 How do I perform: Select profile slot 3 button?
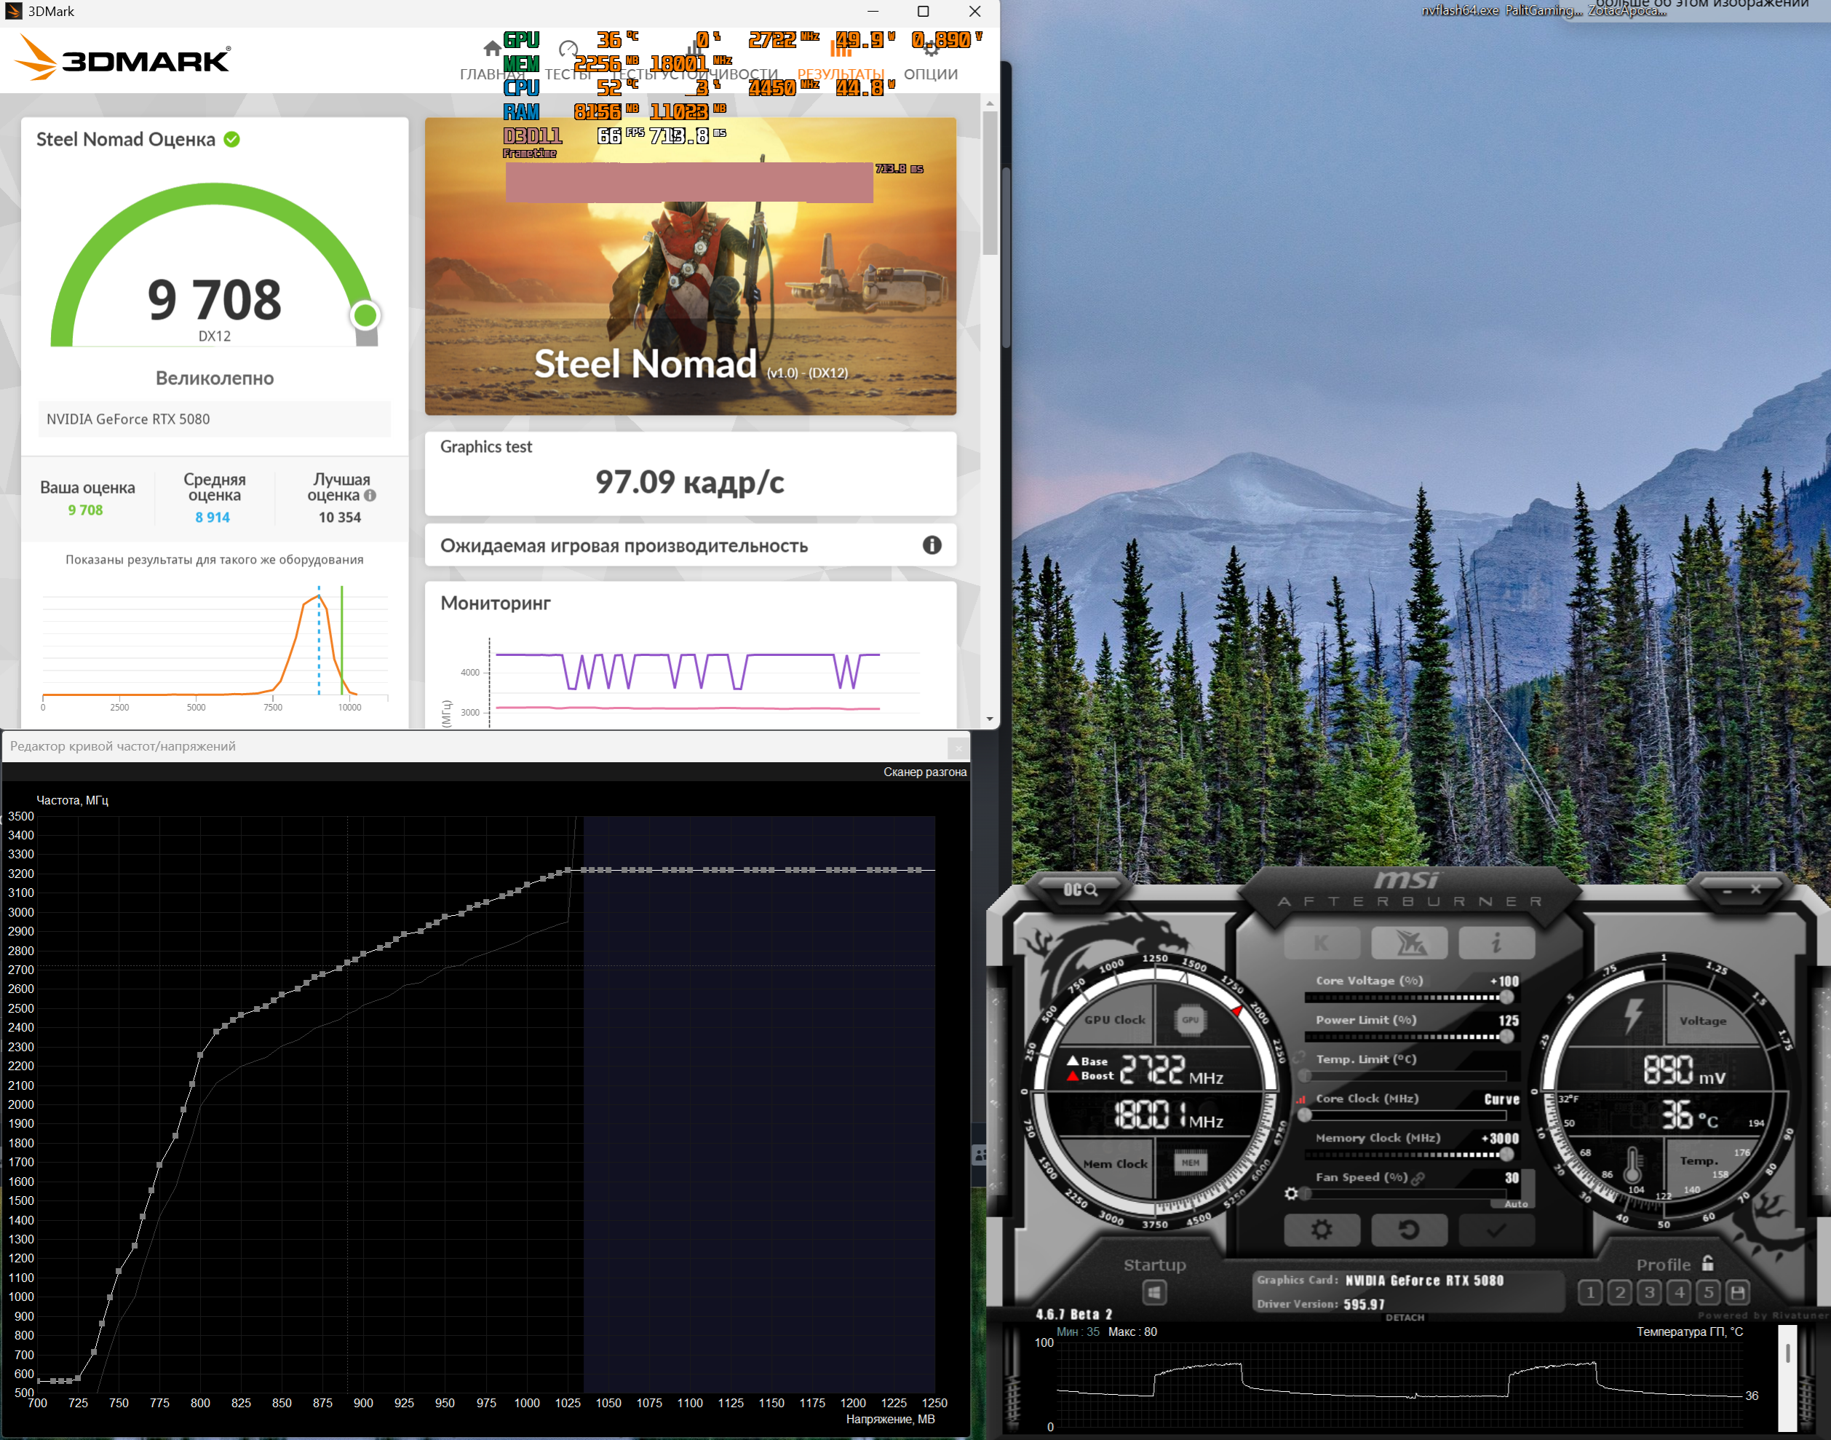1649,1292
